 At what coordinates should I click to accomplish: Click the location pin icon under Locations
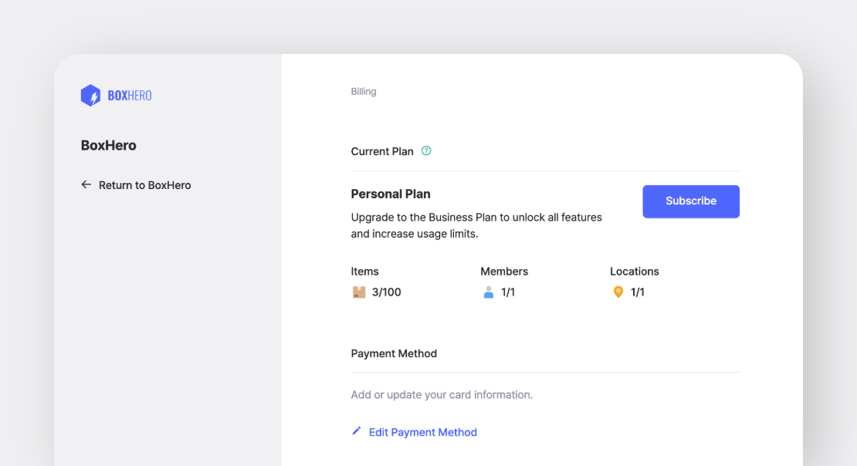pos(618,292)
